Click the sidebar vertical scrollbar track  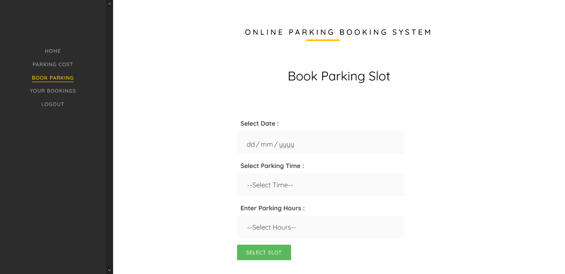point(109,137)
